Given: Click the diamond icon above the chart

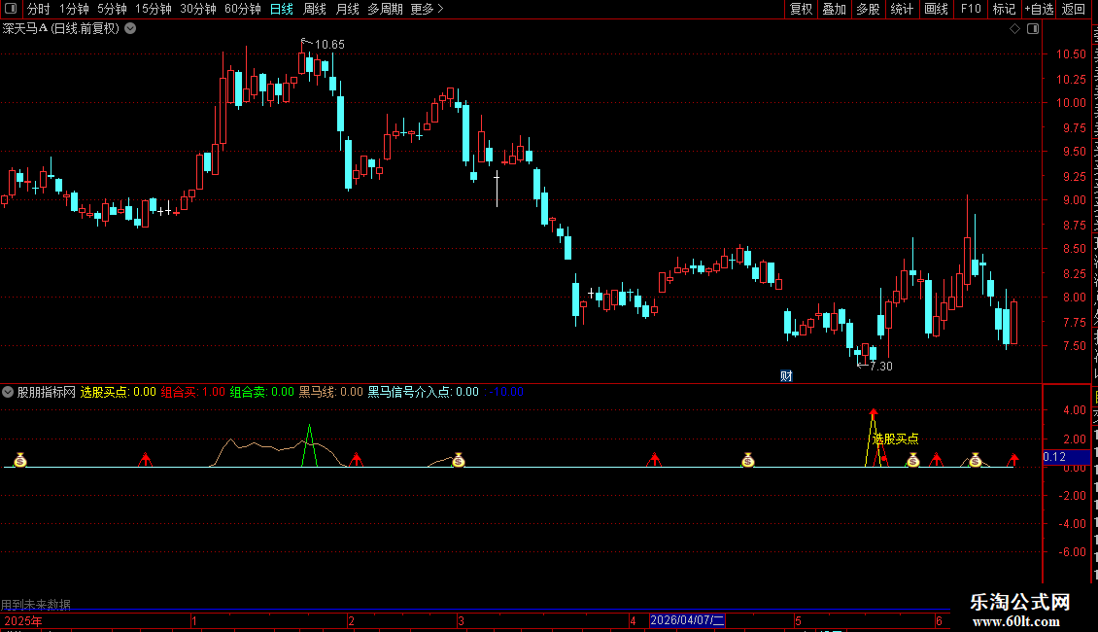Looking at the screenshot, I should click(1014, 29).
